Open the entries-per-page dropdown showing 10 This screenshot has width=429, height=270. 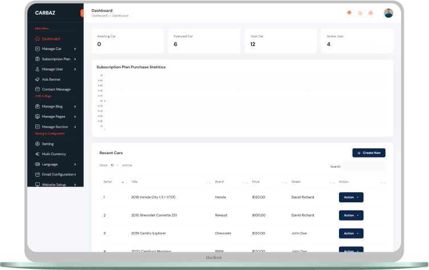[115, 165]
